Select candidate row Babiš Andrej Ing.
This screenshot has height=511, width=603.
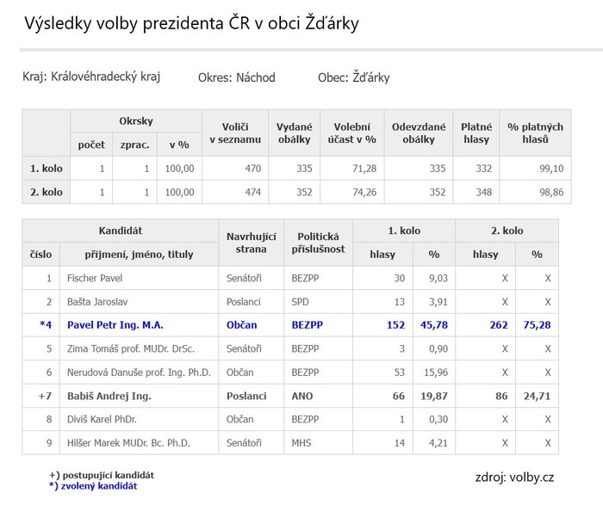click(290, 396)
